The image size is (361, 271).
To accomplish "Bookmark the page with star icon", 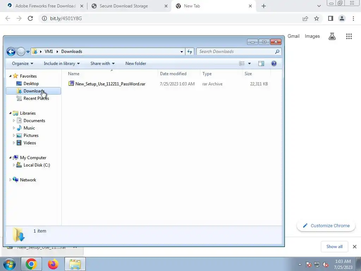I will click(317, 18).
